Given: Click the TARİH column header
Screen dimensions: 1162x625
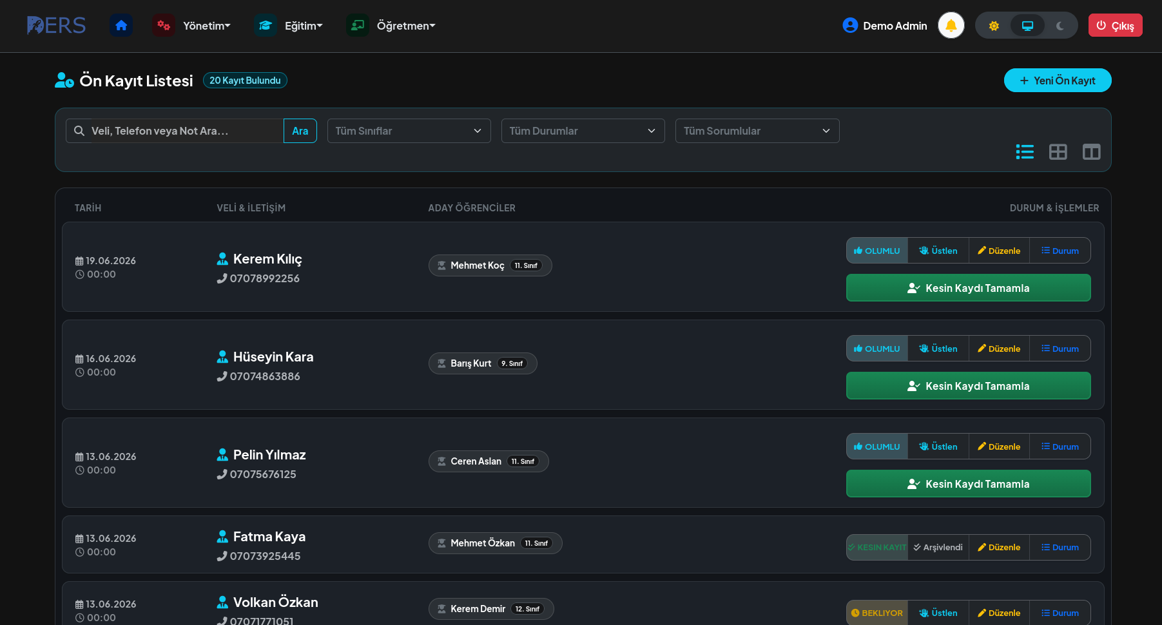Looking at the screenshot, I should 88,208.
